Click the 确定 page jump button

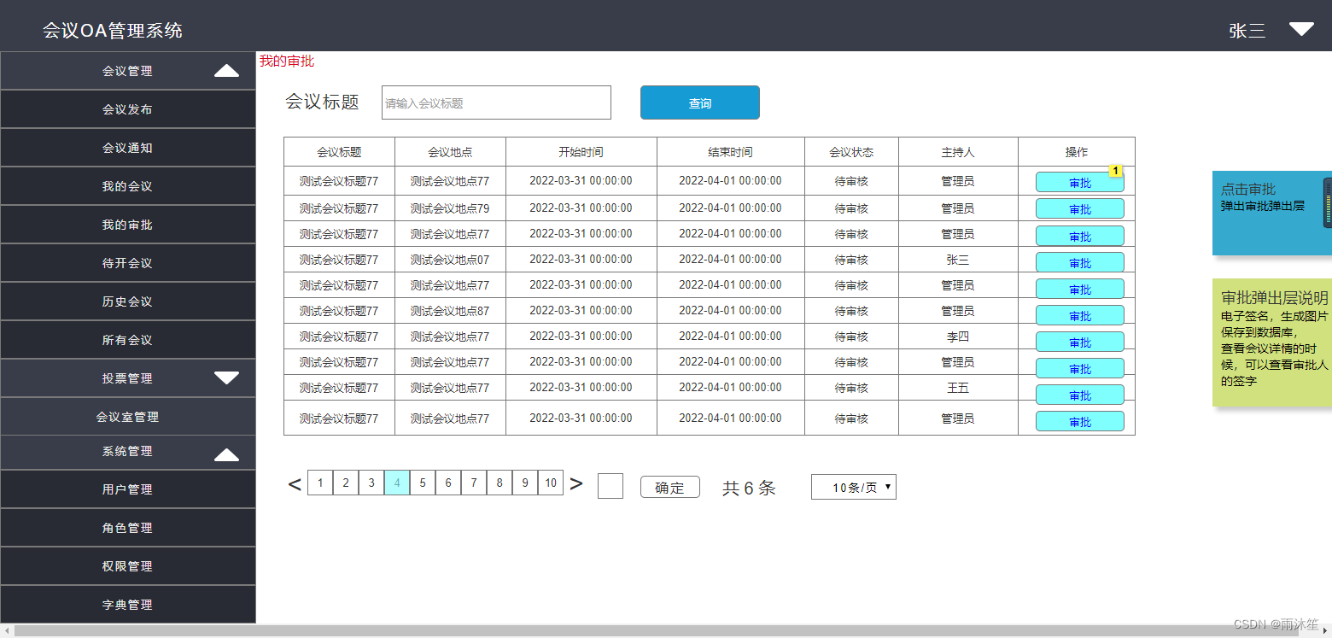[669, 487]
